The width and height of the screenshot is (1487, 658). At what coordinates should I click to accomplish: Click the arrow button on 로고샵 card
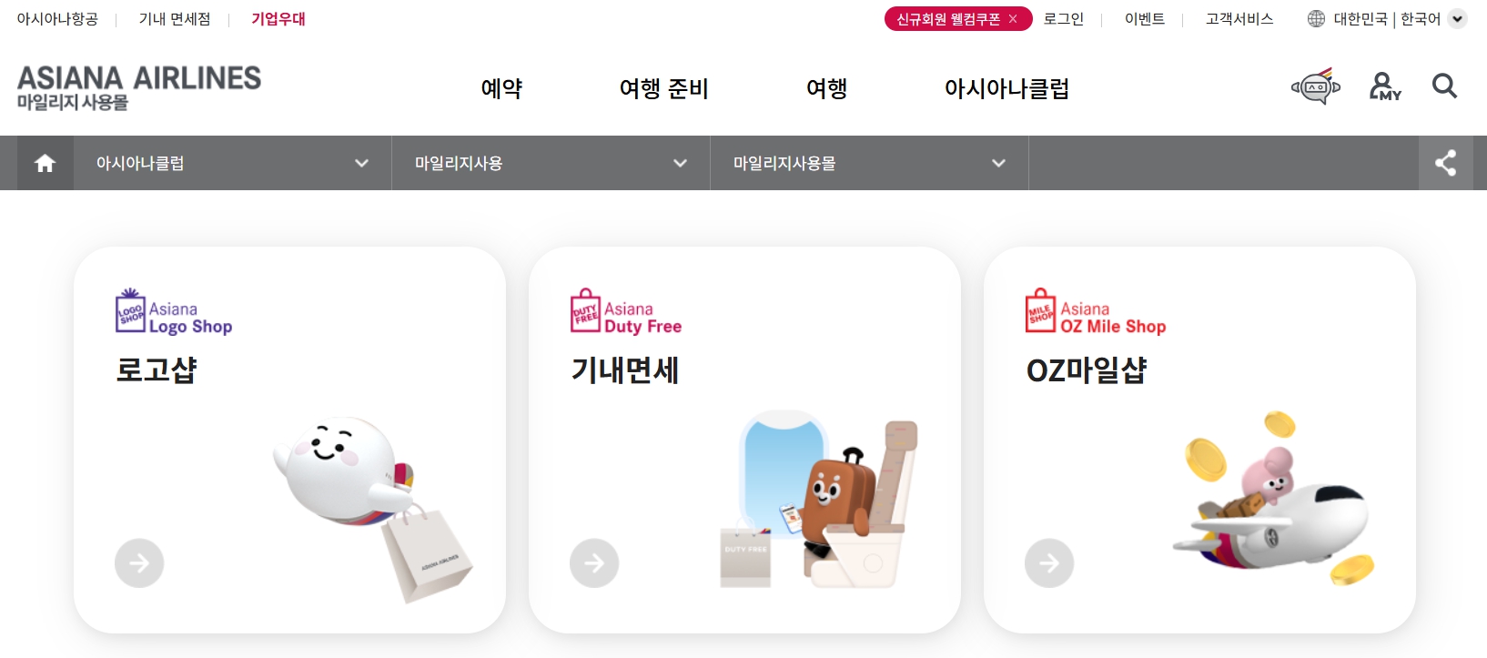click(x=139, y=563)
